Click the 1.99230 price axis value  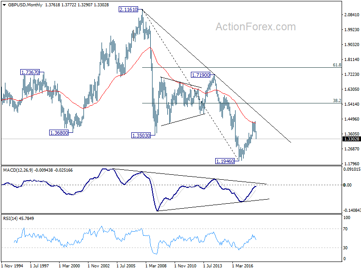[352, 30]
